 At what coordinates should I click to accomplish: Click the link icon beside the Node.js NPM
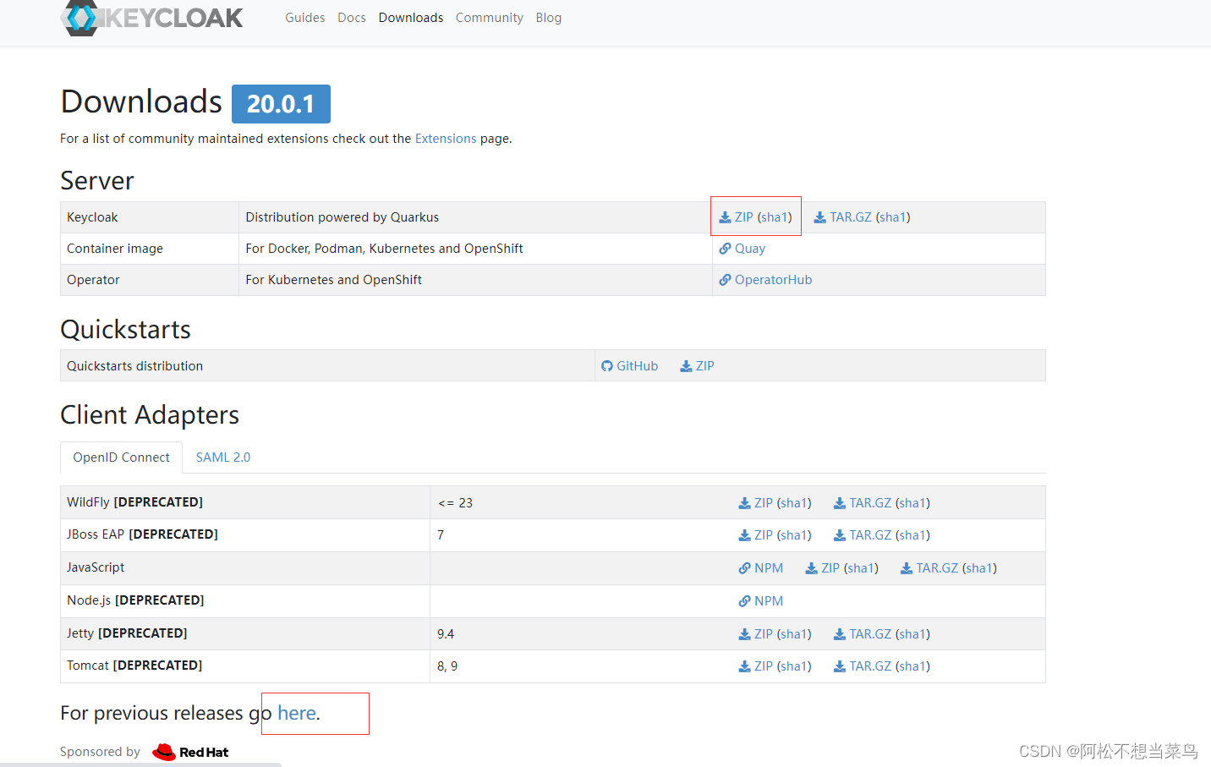click(x=744, y=601)
